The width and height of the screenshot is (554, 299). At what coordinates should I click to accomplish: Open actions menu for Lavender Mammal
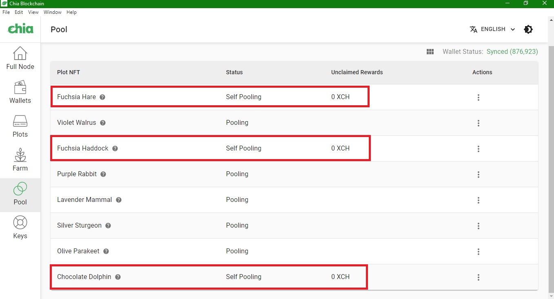478,200
